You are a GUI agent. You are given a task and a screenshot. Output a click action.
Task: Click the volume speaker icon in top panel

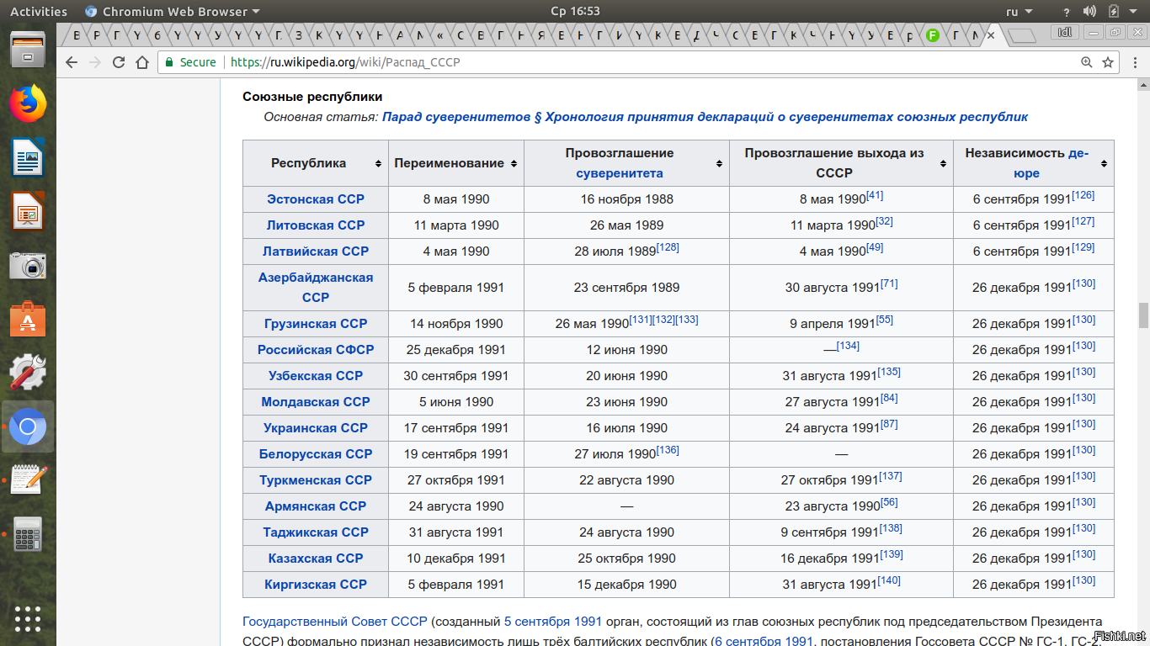[x=1089, y=11]
